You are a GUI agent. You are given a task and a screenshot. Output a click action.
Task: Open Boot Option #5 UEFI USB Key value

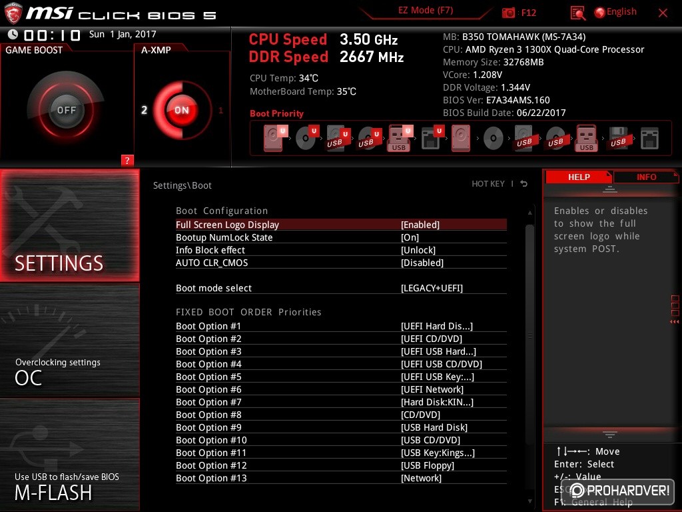point(438,377)
